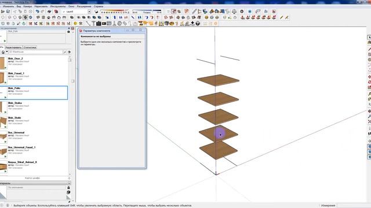Open the Камера menu
This screenshot has height=208, width=371.
point(28,6)
